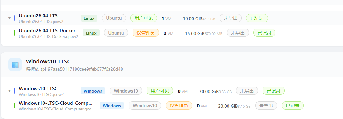Select the Ubuntu26.04-LTS template name

[x=38, y=16]
